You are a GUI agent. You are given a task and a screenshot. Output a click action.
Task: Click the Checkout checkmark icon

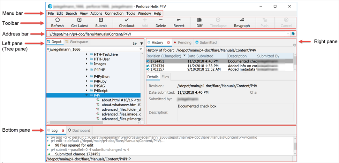point(127,20)
